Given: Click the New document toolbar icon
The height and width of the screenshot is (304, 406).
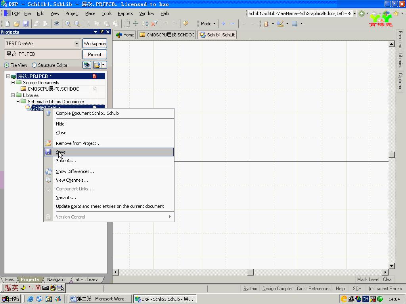Looking at the screenshot, I should pos(7,24).
